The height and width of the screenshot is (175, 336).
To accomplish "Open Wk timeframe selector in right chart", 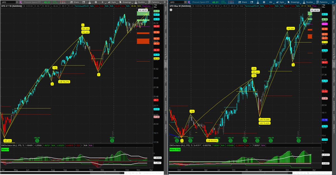I will pos(271,2).
